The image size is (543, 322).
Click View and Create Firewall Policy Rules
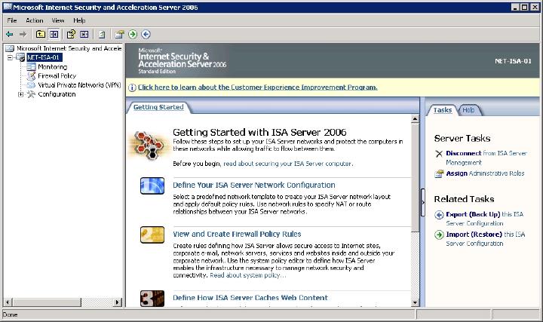237,234
